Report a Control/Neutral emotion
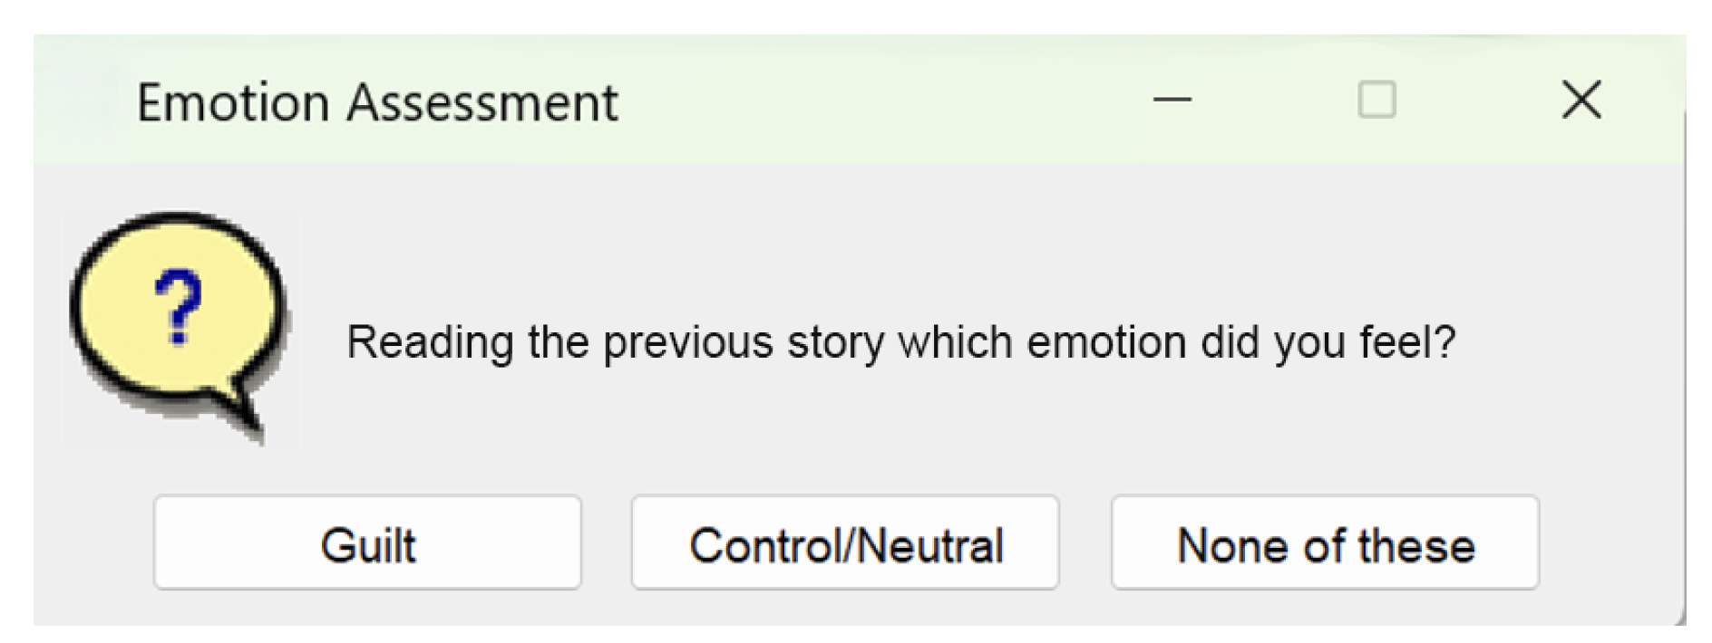This screenshot has width=1712, height=643. pos(845,543)
